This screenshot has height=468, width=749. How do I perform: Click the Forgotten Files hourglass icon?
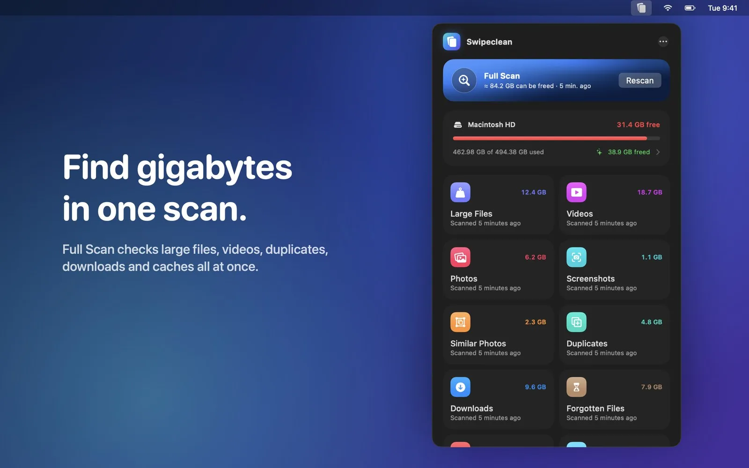coord(576,387)
